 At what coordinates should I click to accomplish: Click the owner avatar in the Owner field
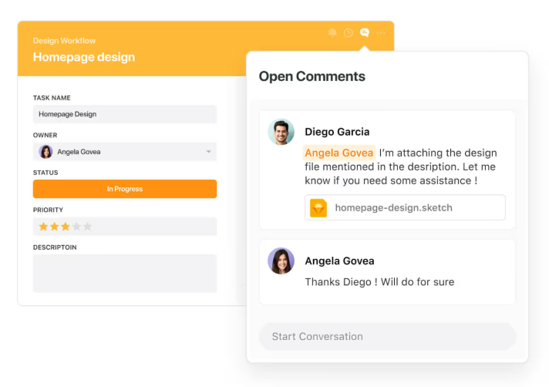point(46,152)
